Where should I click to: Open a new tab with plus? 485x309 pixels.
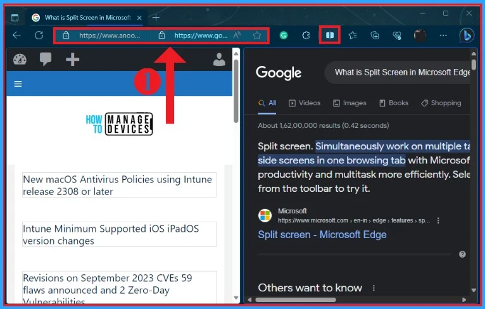point(156,18)
